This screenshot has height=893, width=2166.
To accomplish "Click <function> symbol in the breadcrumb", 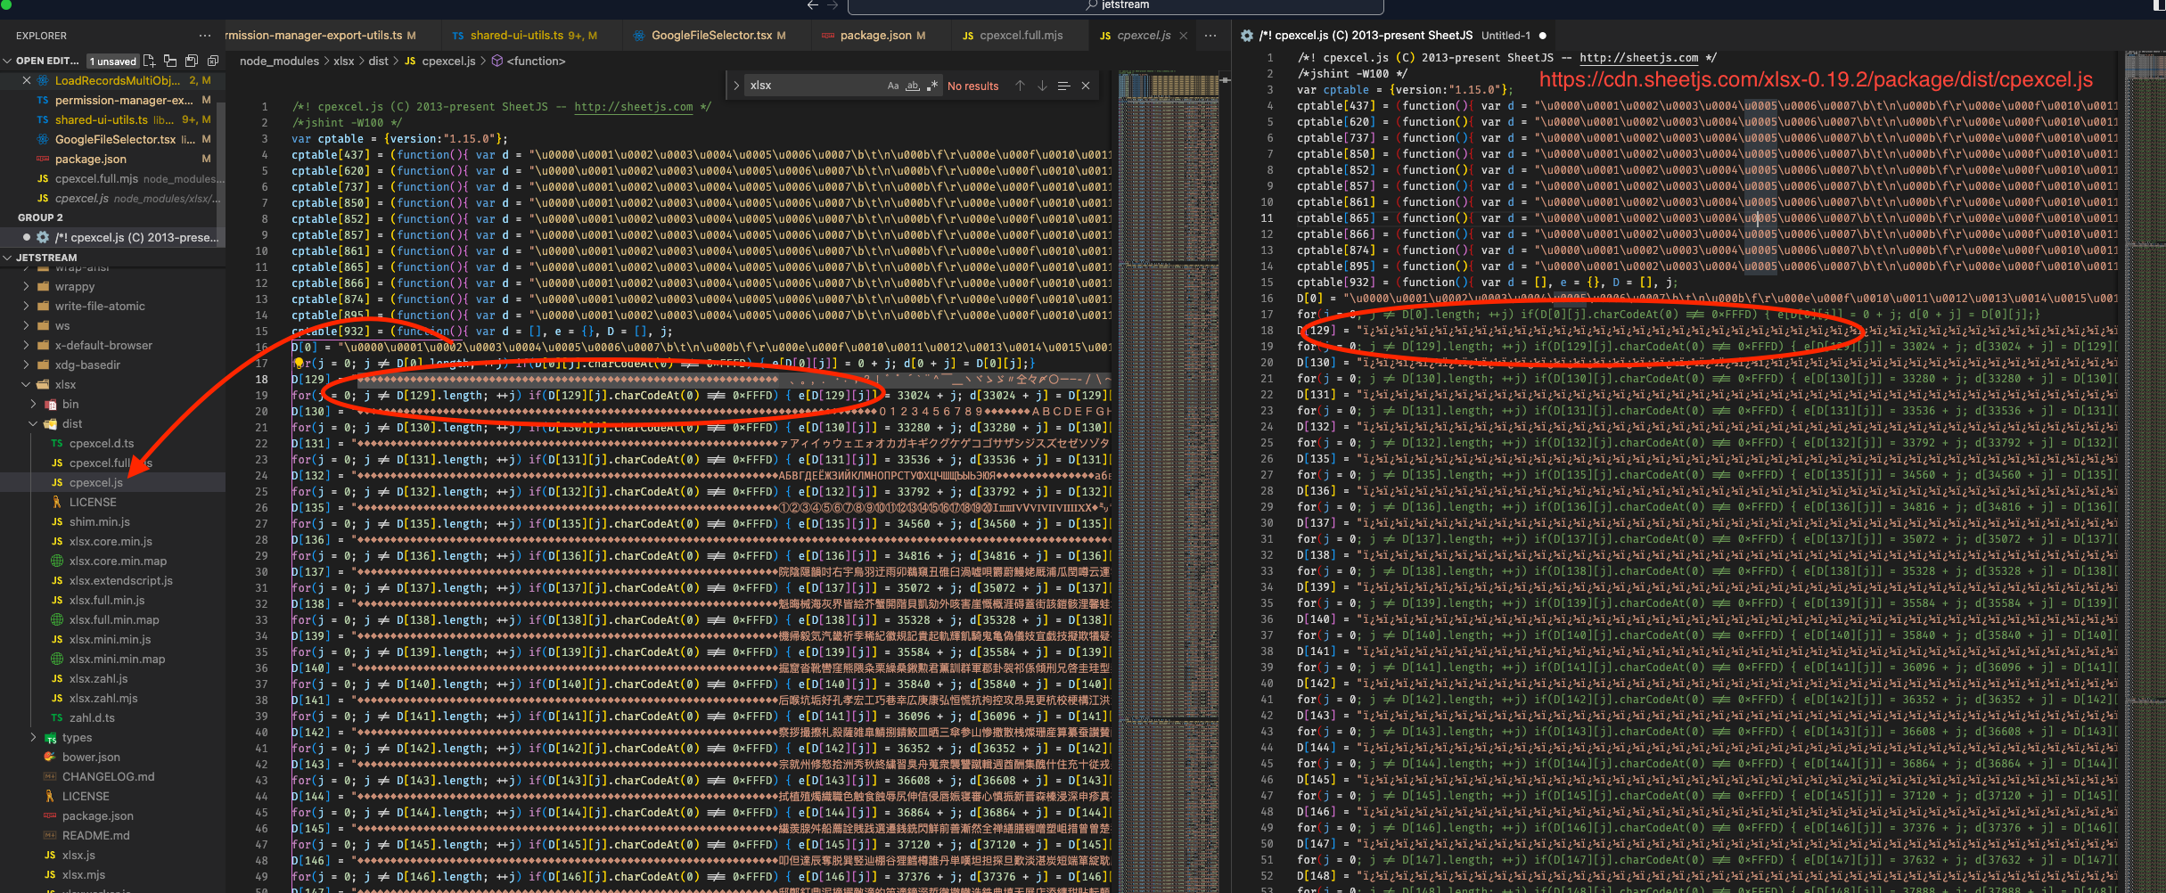I will [x=529, y=61].
